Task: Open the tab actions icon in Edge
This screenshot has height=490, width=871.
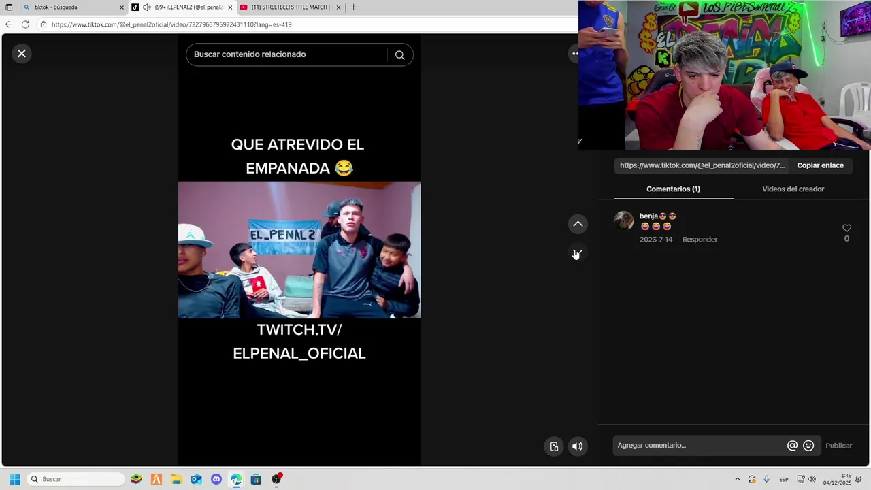Action: coord(9,7)
